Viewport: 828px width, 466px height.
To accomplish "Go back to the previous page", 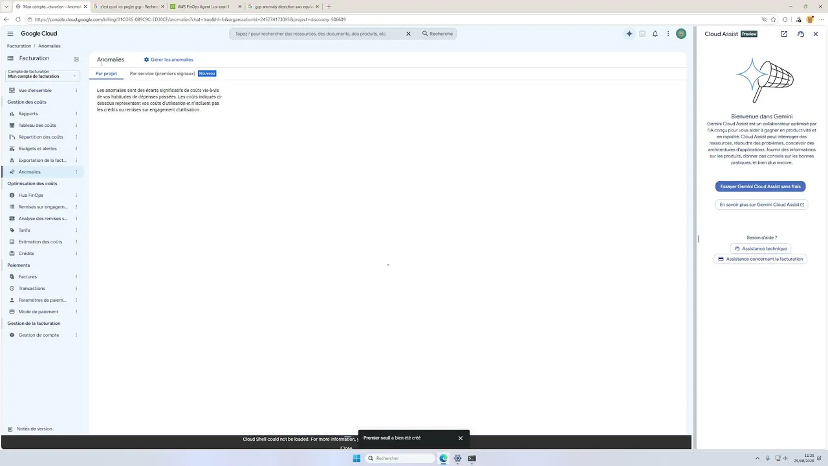I will (6, 19).
